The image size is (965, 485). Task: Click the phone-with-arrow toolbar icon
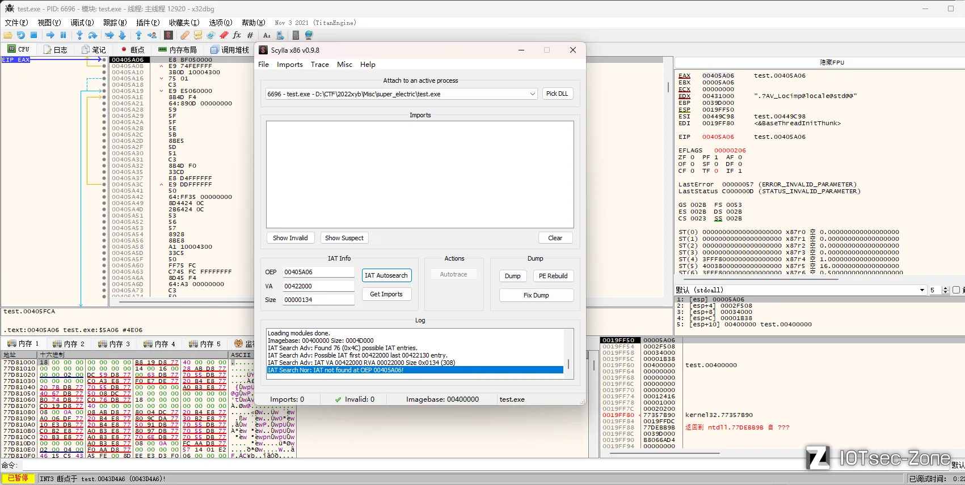click(x=280, y=35)
